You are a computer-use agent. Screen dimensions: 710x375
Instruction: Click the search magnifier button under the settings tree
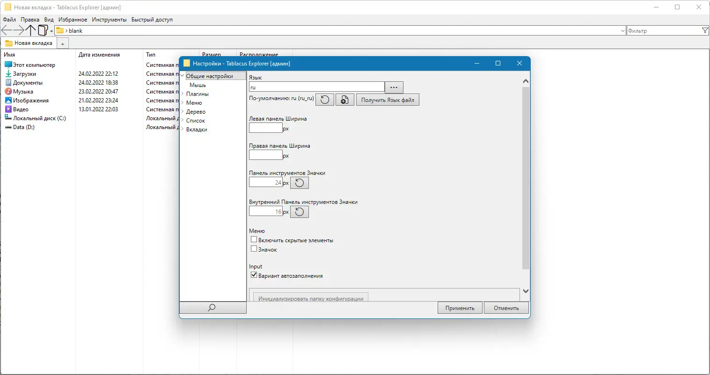(x=212, y=308)
